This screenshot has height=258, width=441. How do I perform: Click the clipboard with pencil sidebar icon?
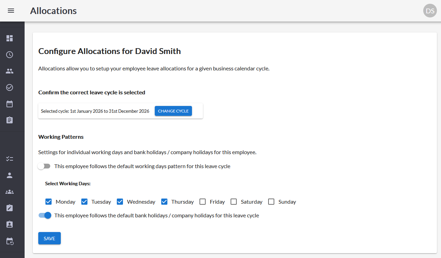(10, 208)
